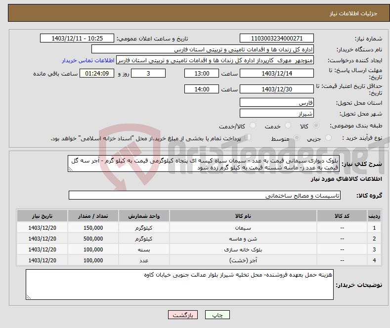390x328 pixels.
Task: Click the تاریخ نیاز column header
Action: coord(43,216)
